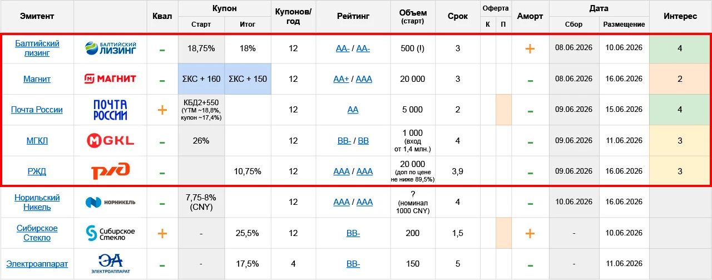Select the Рейтинг column header

point(353,16)
